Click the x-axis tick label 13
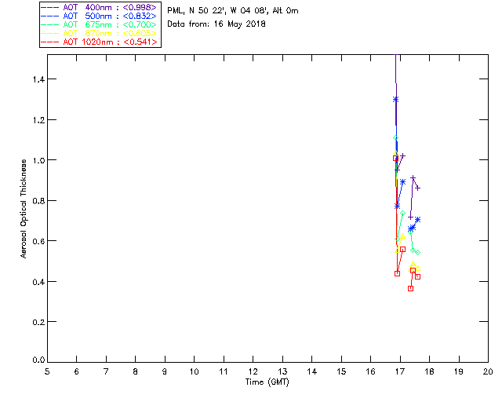 pyautogui.click(x=282, y=371)
